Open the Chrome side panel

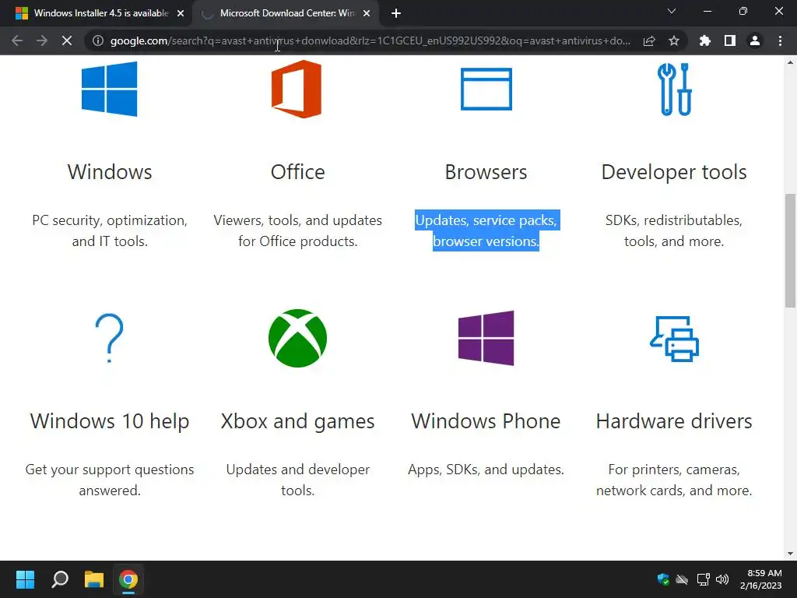730,40
